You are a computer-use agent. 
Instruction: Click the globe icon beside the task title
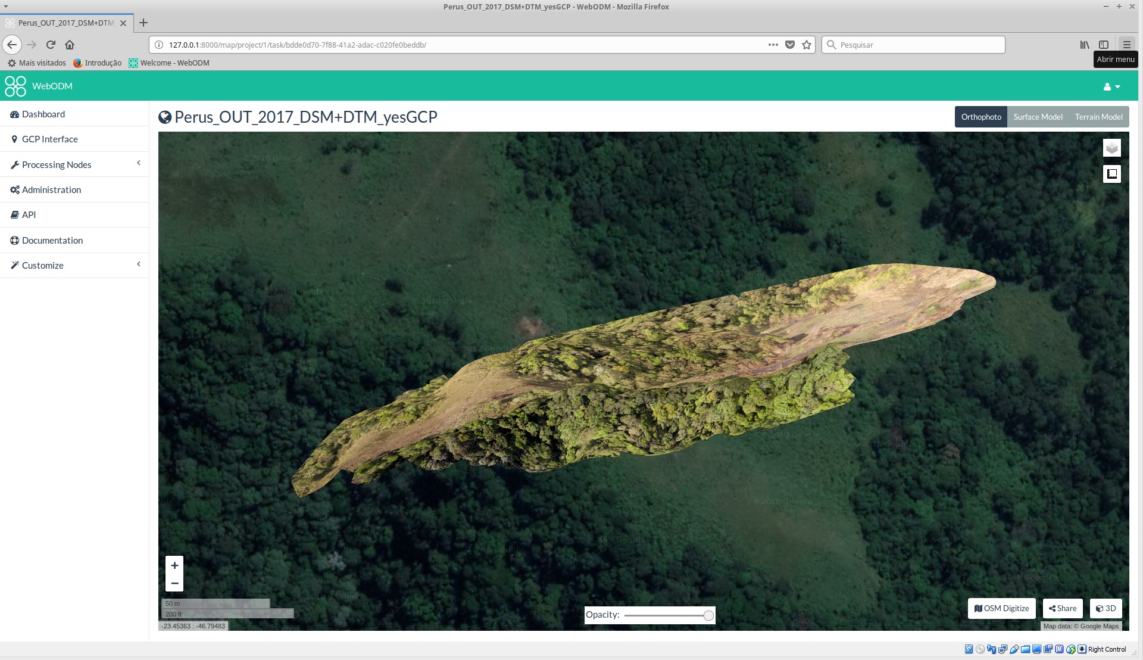(165, 117)
